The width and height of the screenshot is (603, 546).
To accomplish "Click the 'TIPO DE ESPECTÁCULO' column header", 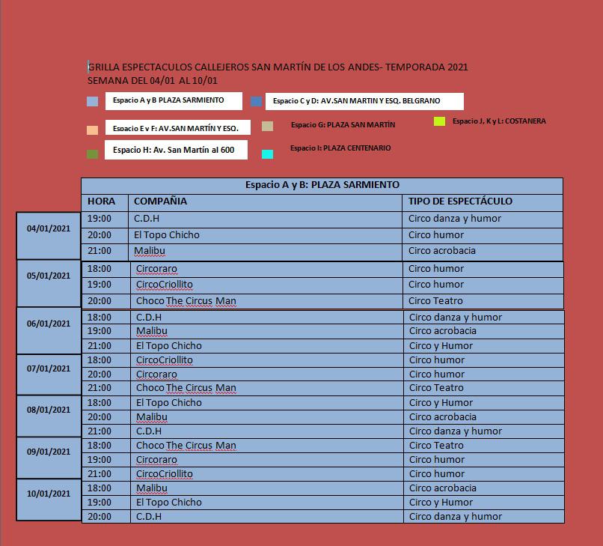I will click(460, 201).
